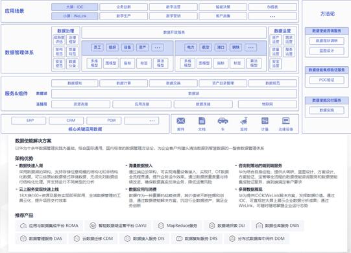This screenshot has height=253, width=351.
Task: Open the DAS data management link
Action: point(41,239)
